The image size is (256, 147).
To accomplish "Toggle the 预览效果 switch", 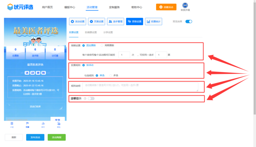I will 189,21.
